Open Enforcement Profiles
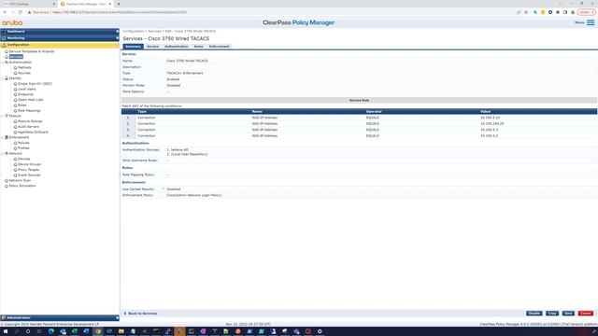 [23, 148]
